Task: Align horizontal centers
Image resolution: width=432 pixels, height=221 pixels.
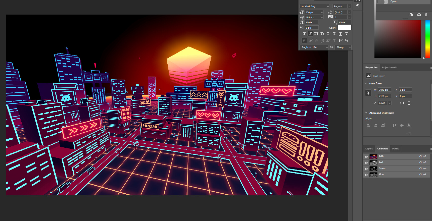Action: (376, 125)
